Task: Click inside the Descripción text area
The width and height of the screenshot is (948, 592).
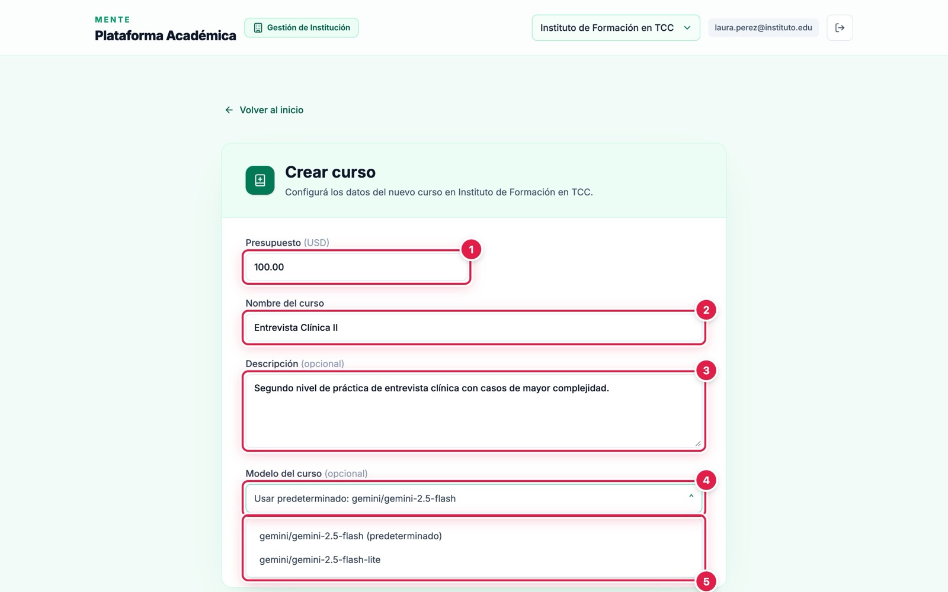Action: pos(474,411)
